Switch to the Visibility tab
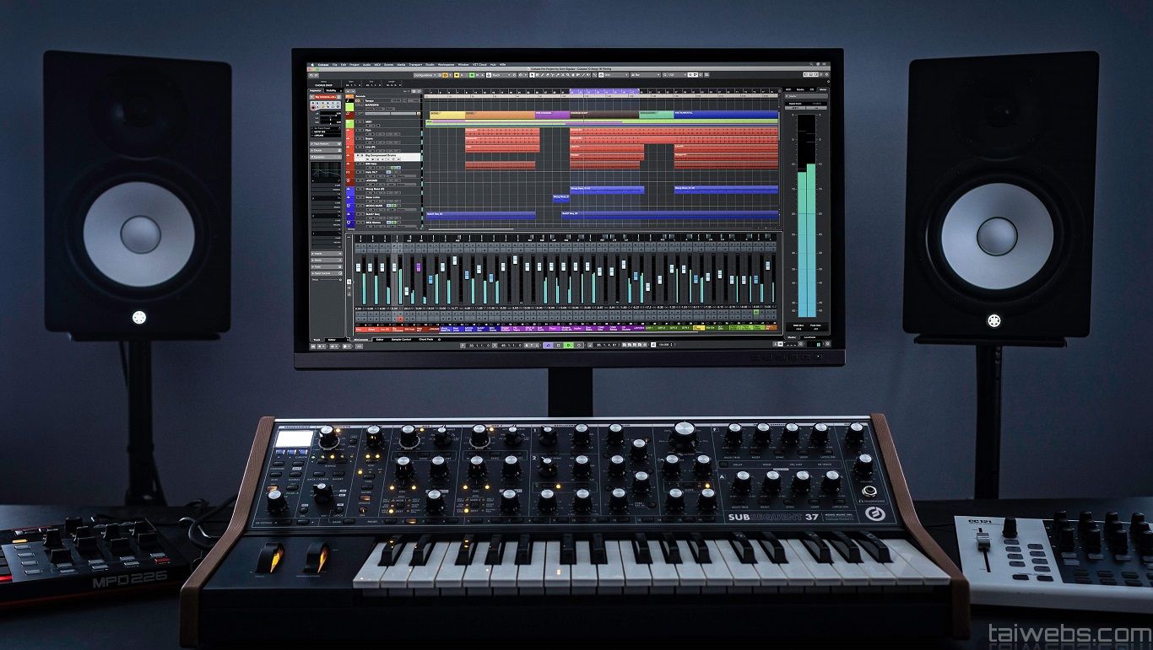 coord(333,89)
